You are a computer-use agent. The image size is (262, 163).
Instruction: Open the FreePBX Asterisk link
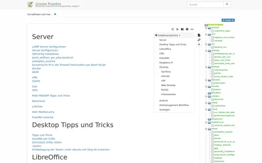coord(43,117)
